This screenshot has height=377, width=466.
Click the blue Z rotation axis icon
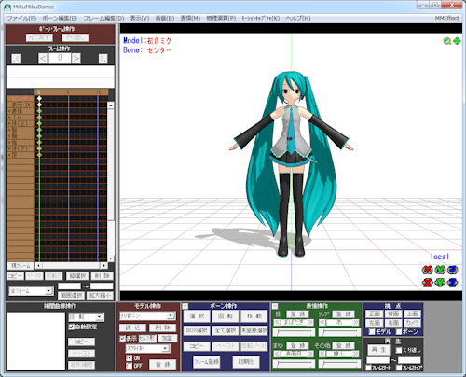(453, 270)
